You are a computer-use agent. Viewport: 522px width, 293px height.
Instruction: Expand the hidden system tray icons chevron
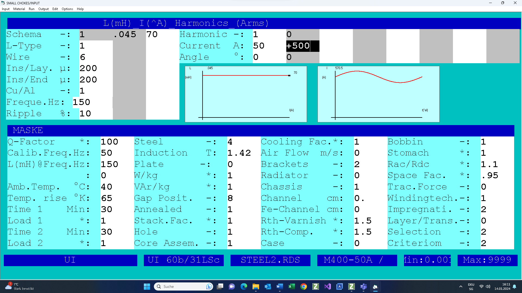coord(461,286)
